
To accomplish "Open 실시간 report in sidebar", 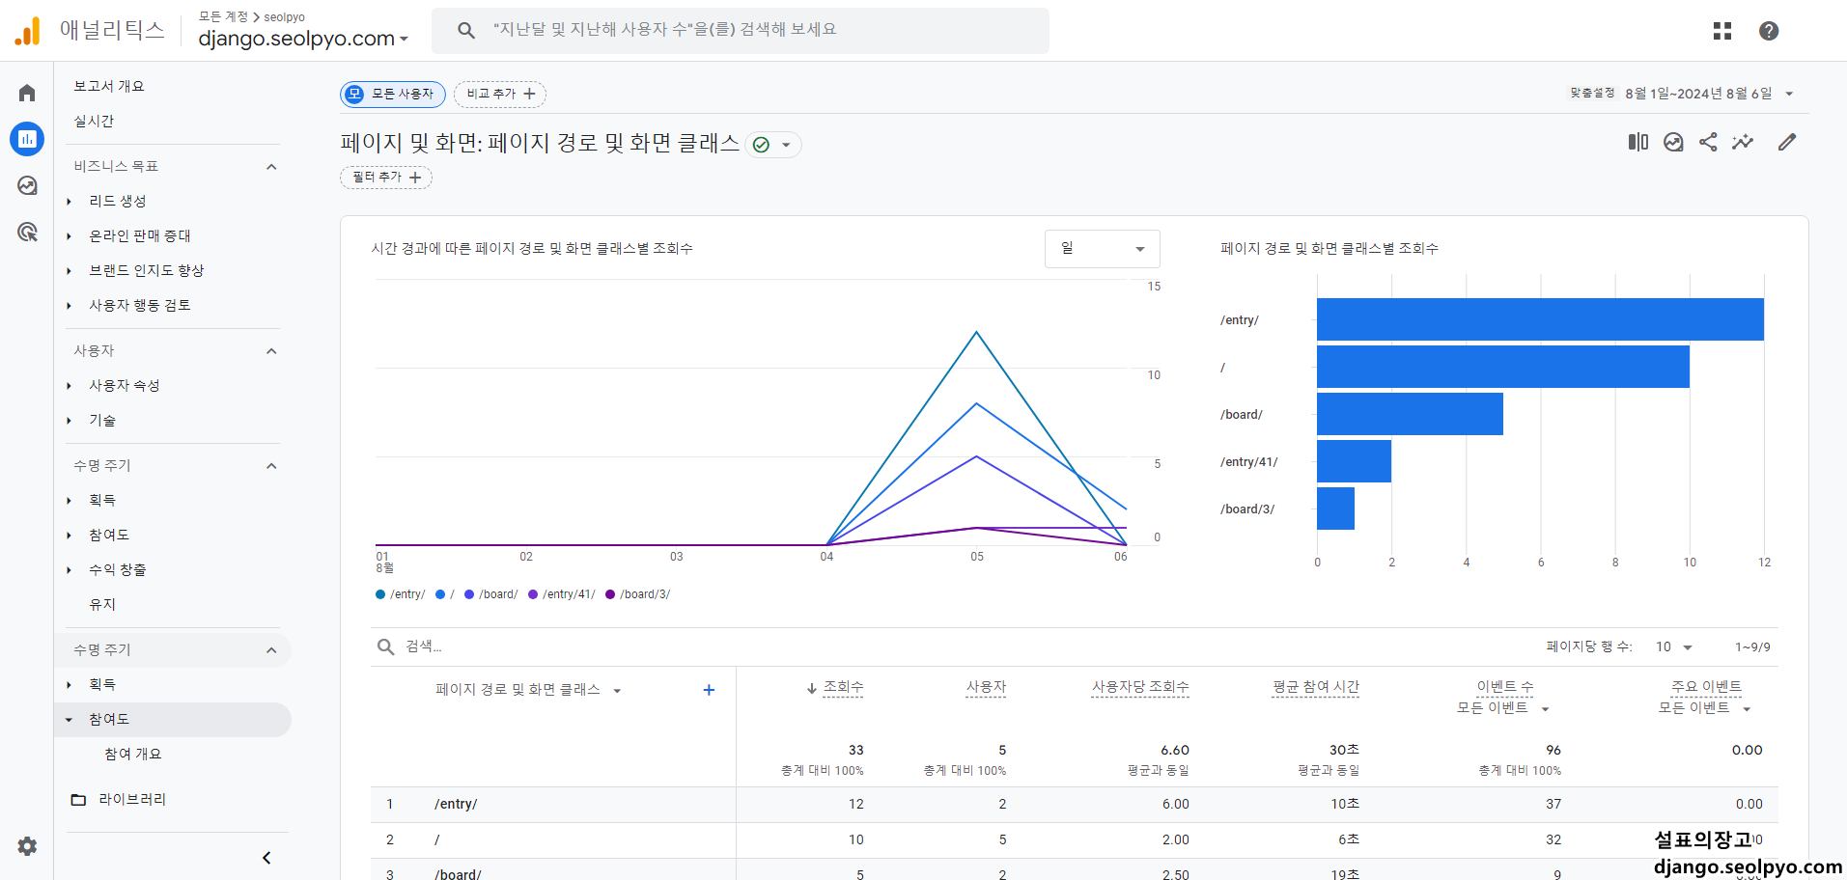I will point(94,121).
